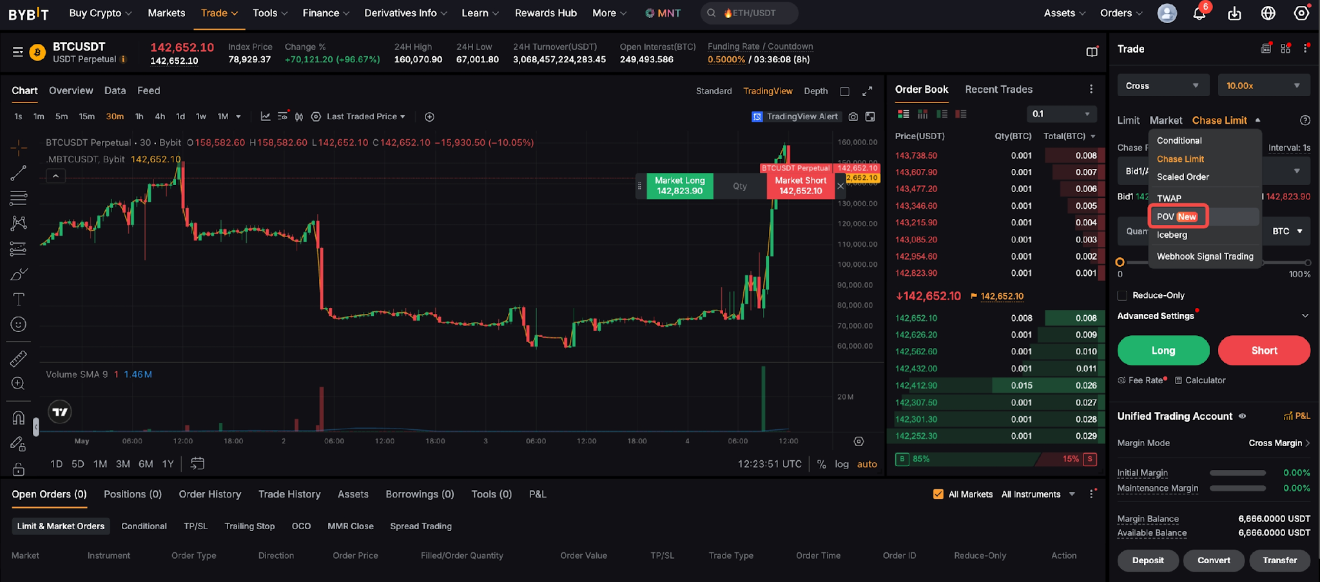This screenshot has width=1320, height=582.
Task: Open the chart indicators icon
Action: pos(265,117)
